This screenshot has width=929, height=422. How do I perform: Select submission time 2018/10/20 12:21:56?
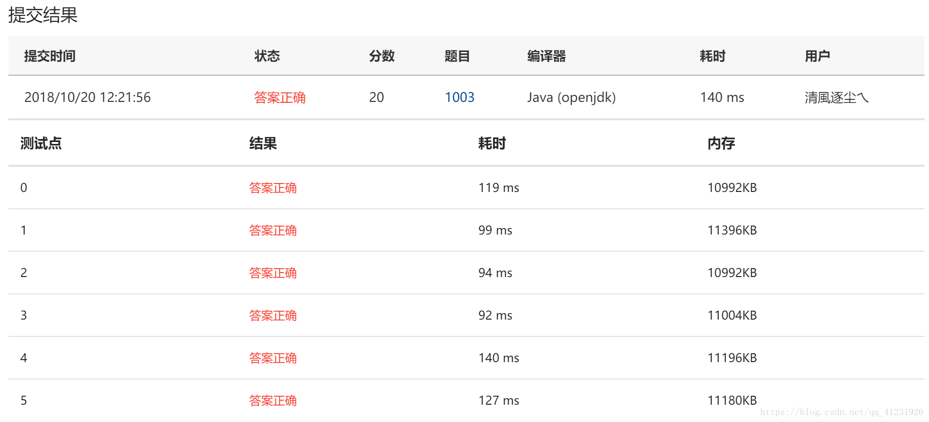coord(88,97)
